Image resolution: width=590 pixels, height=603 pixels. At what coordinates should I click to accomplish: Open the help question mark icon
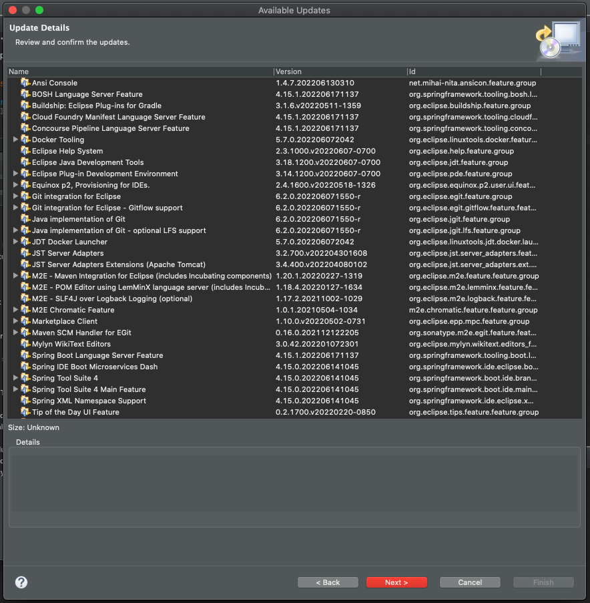coord(21,582)
